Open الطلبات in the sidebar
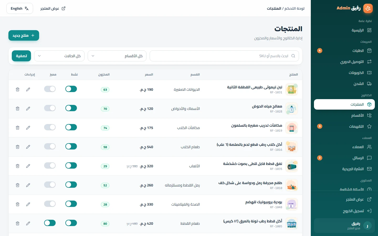The height and width of the screenshot is (236, 378). [x=344, y=51]
